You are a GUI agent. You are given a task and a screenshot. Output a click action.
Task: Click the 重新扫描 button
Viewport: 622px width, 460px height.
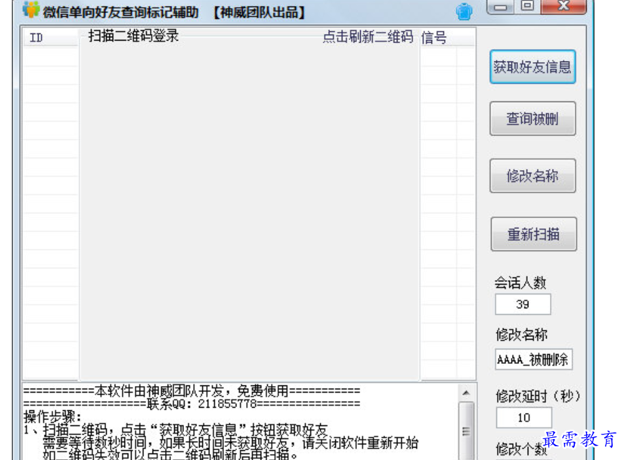pyautogui.click(x=534, y=234)
